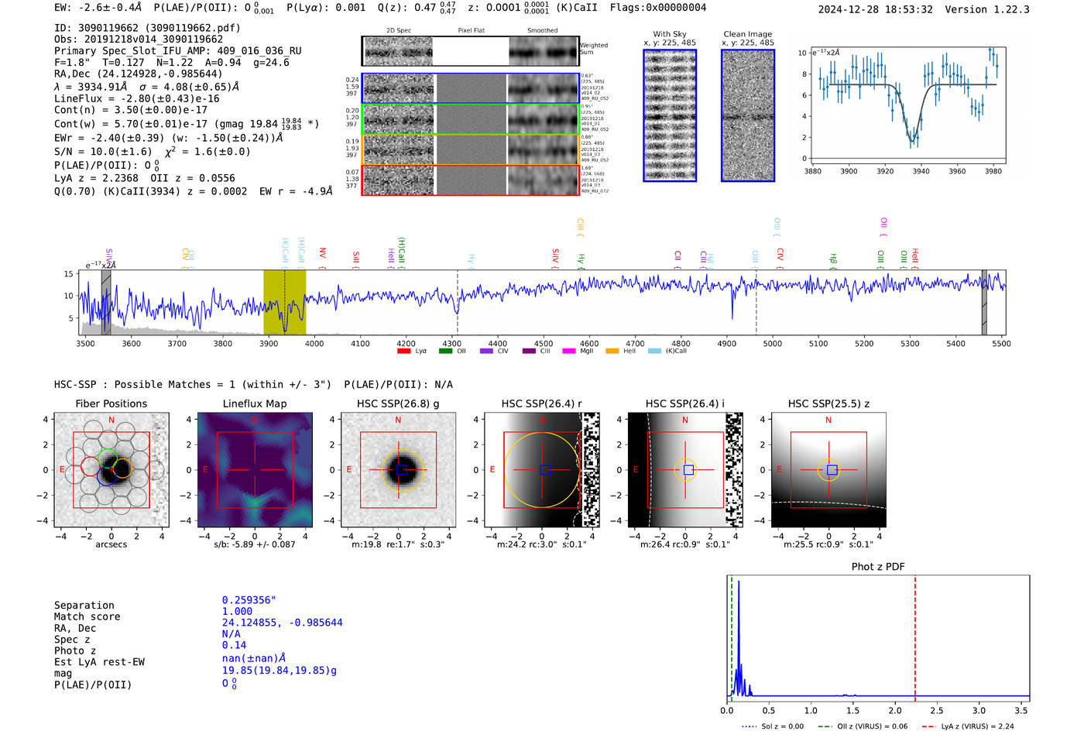Select the blue-bordered fiber 2D spectrum row
1084x738 pixels.
[471, 88]
